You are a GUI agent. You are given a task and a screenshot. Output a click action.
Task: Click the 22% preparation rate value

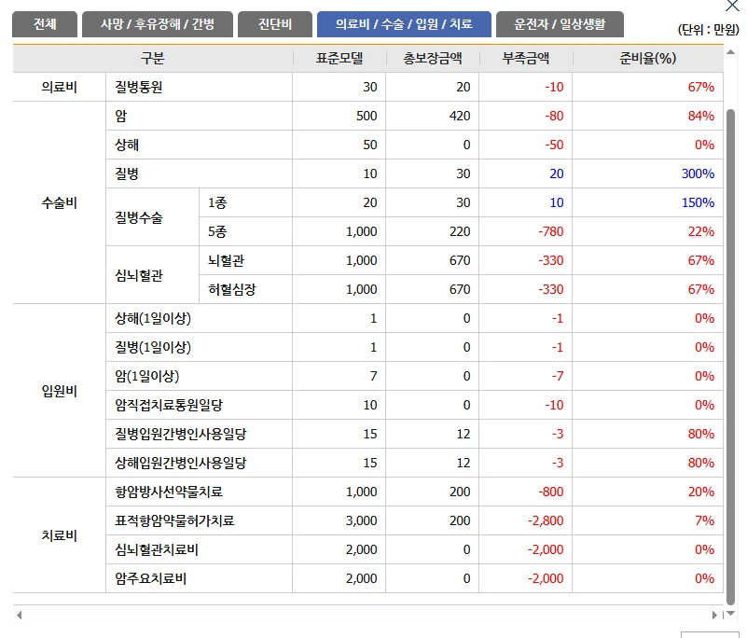700,231
